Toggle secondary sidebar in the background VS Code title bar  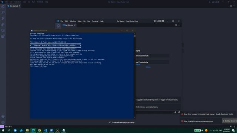click(x=216, y=2)
